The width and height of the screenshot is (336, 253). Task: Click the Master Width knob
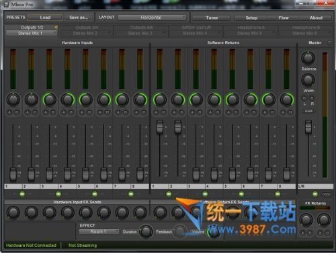tap(308, 80)
